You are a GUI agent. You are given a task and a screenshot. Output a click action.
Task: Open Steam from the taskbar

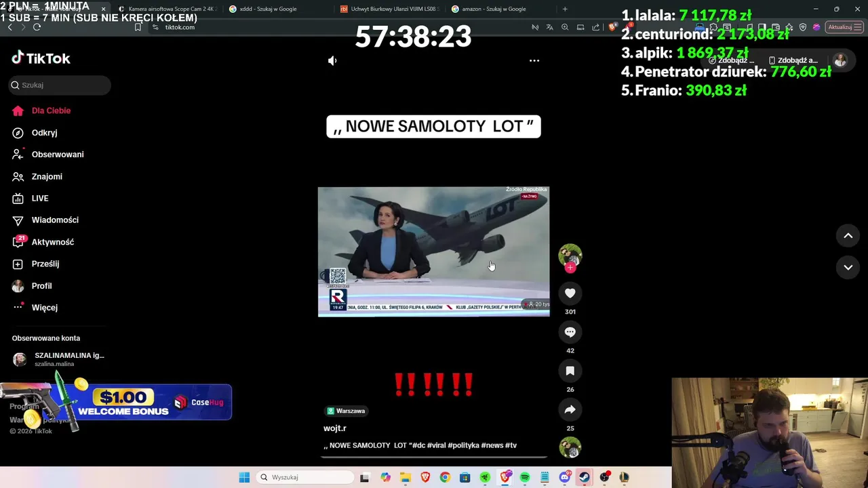tap(584, 477)
